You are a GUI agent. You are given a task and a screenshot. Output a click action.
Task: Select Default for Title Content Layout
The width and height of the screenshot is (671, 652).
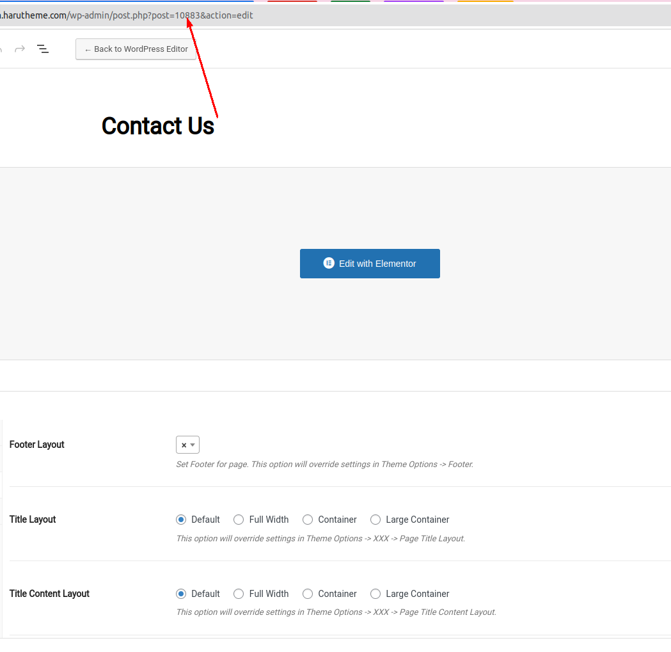click(x=181, y=594)
